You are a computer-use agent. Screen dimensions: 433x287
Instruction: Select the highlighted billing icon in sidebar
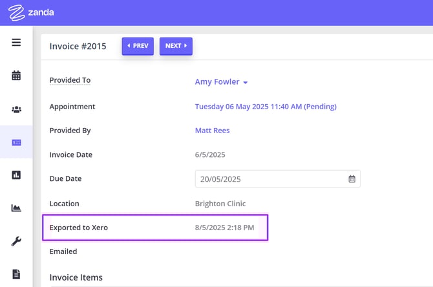click(16, 142)
